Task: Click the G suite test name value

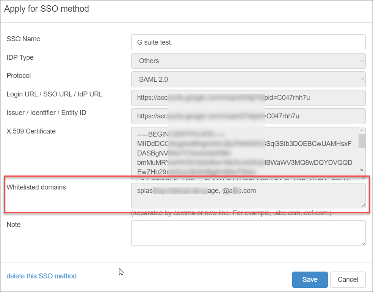Action: (153, 42)
